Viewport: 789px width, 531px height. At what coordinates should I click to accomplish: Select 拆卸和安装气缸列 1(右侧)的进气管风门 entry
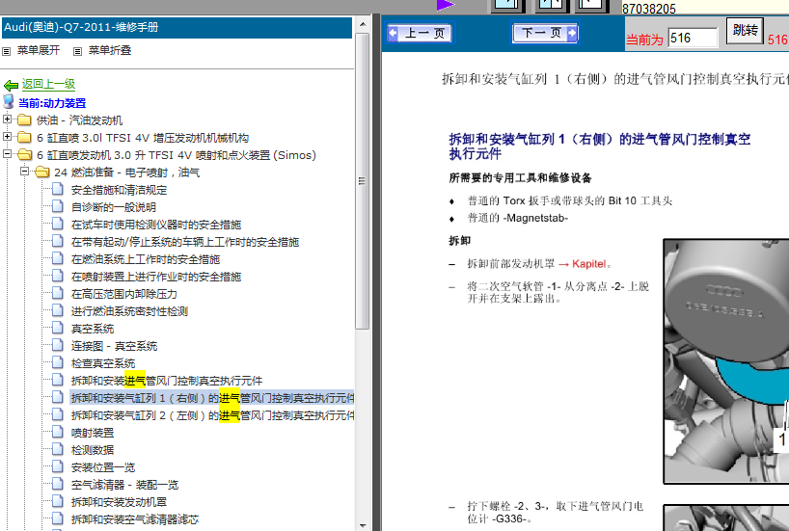212,398
